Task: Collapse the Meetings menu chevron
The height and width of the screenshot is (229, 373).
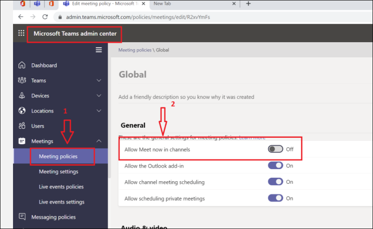Action: 99,141
